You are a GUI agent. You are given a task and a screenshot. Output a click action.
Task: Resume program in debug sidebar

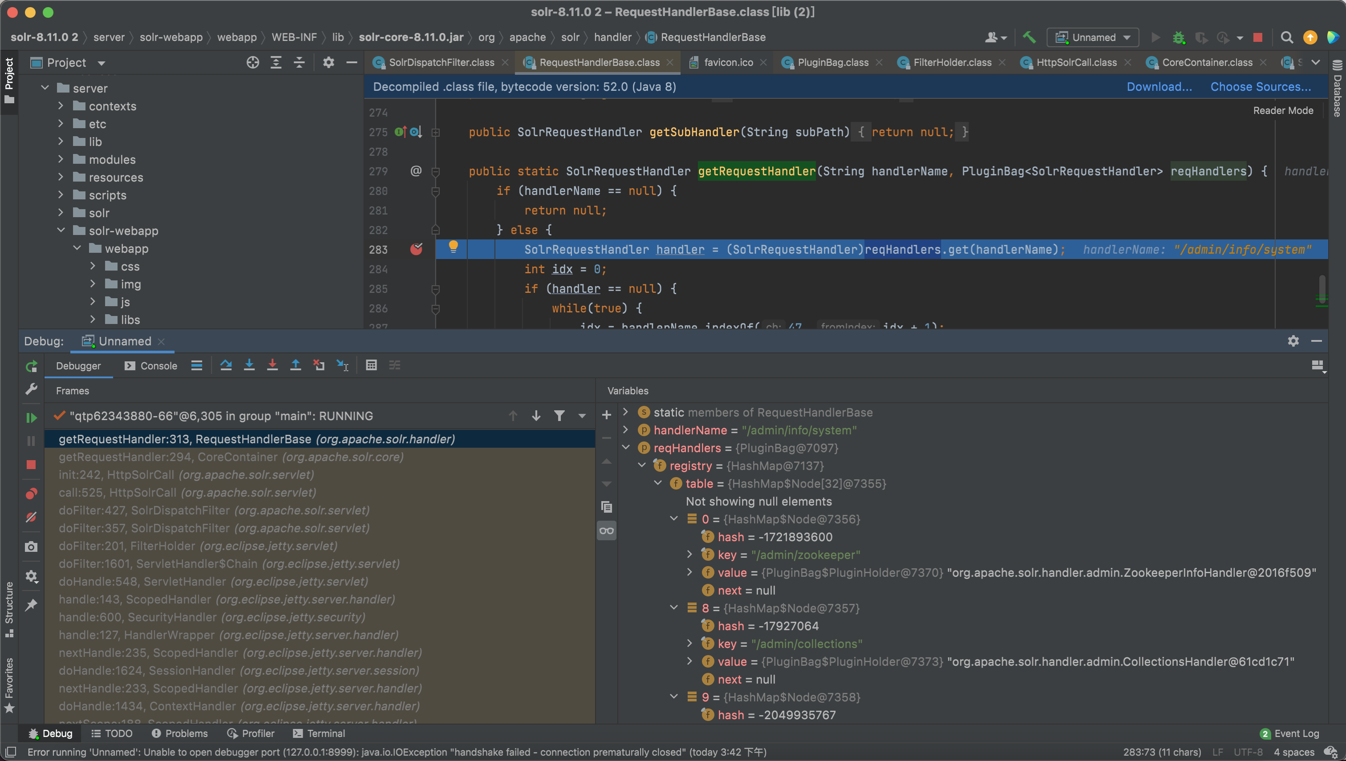click(31, 417)
